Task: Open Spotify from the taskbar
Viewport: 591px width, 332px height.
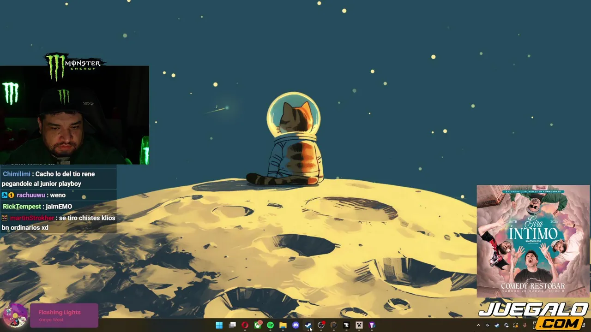Action: click(270, 325)
